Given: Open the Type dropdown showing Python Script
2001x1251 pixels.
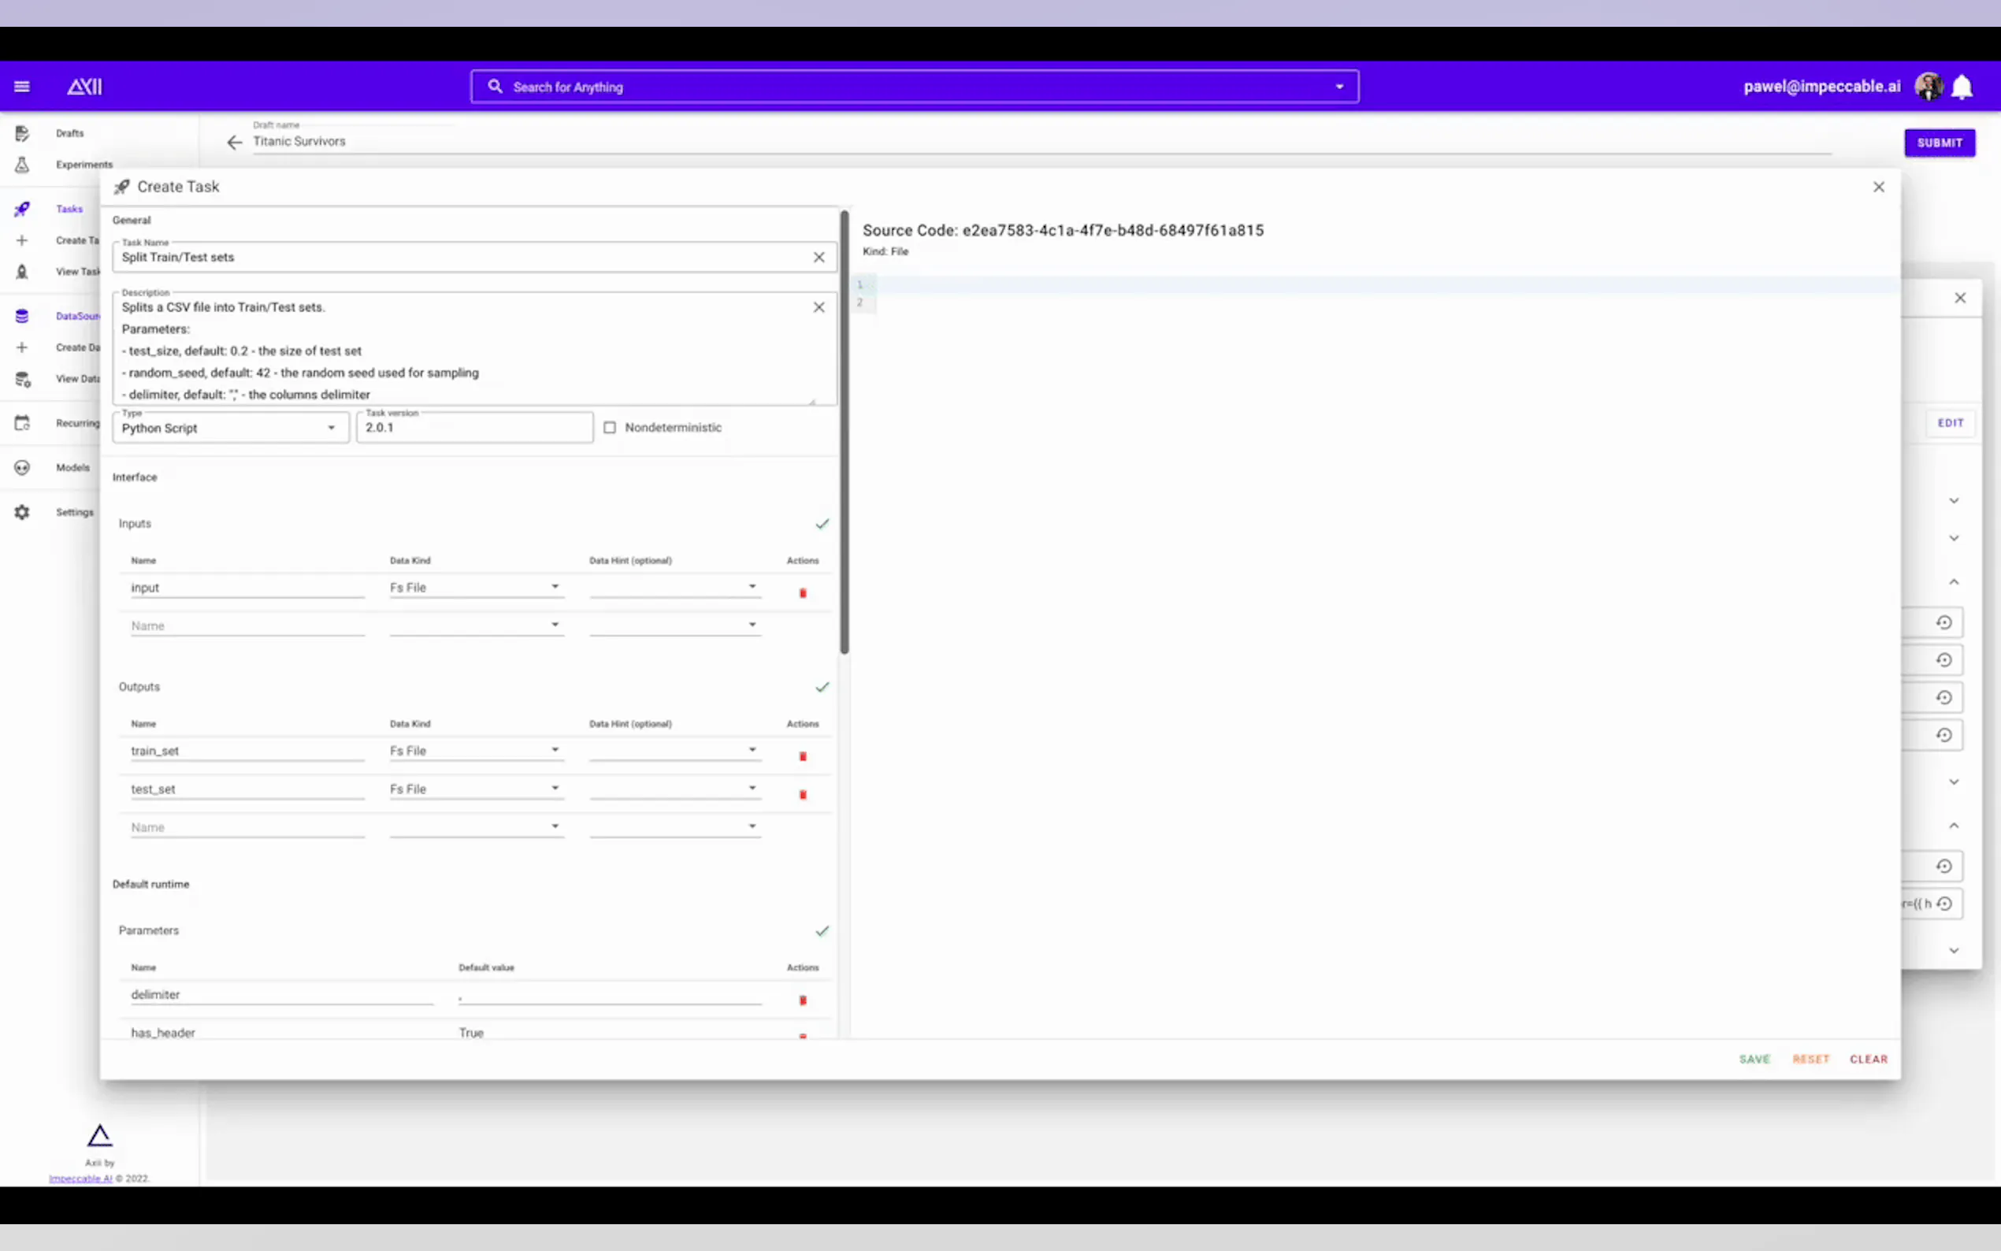Looking at the screenshot, I should 230,428.
